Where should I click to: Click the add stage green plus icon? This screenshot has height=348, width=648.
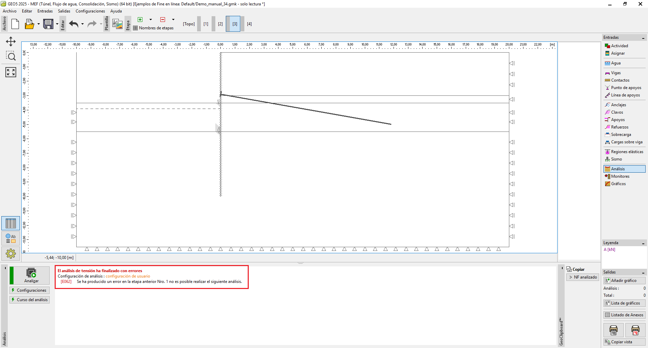[140, 20]
